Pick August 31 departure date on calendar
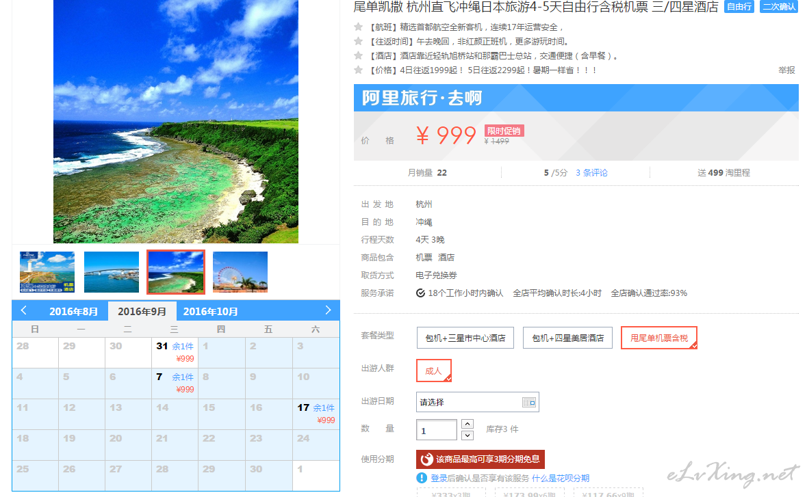This screenshot has width=807, height=497. (175, 353)
